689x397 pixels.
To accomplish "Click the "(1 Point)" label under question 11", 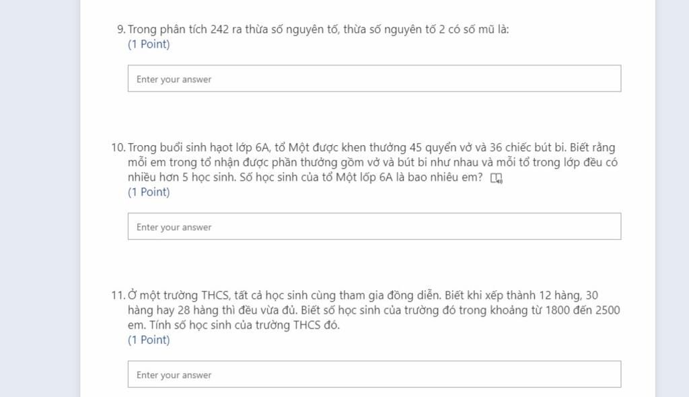I will coord(149,340).
